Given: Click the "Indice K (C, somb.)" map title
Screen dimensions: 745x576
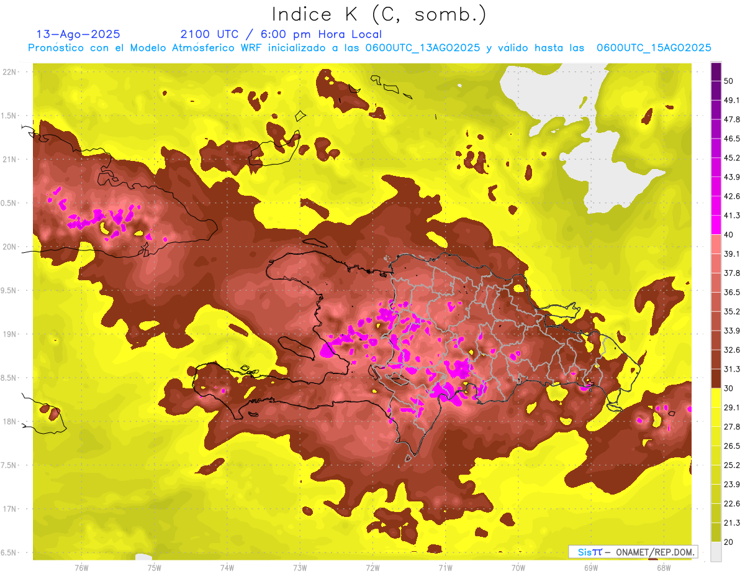Looking at the screenshot, I should click(379, 14).
